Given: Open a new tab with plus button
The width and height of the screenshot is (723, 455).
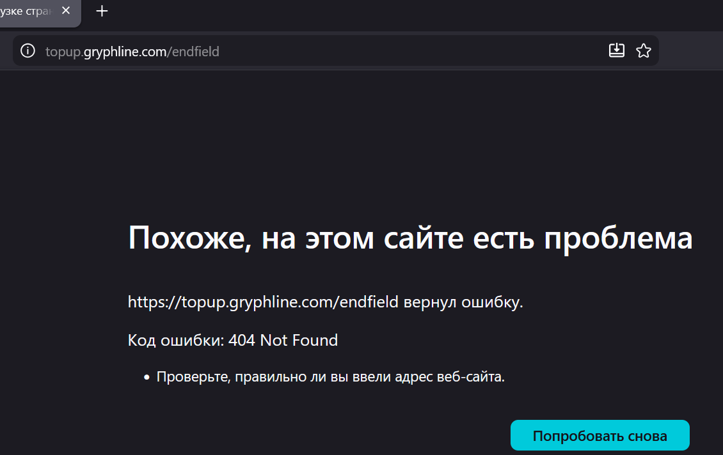Looking at the screenshot, I should tap(102, 12).
